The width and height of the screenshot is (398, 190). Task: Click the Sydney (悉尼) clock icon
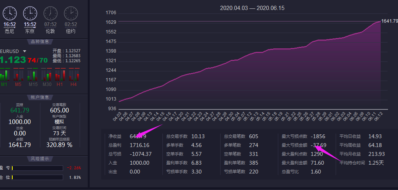coord(10,13)
